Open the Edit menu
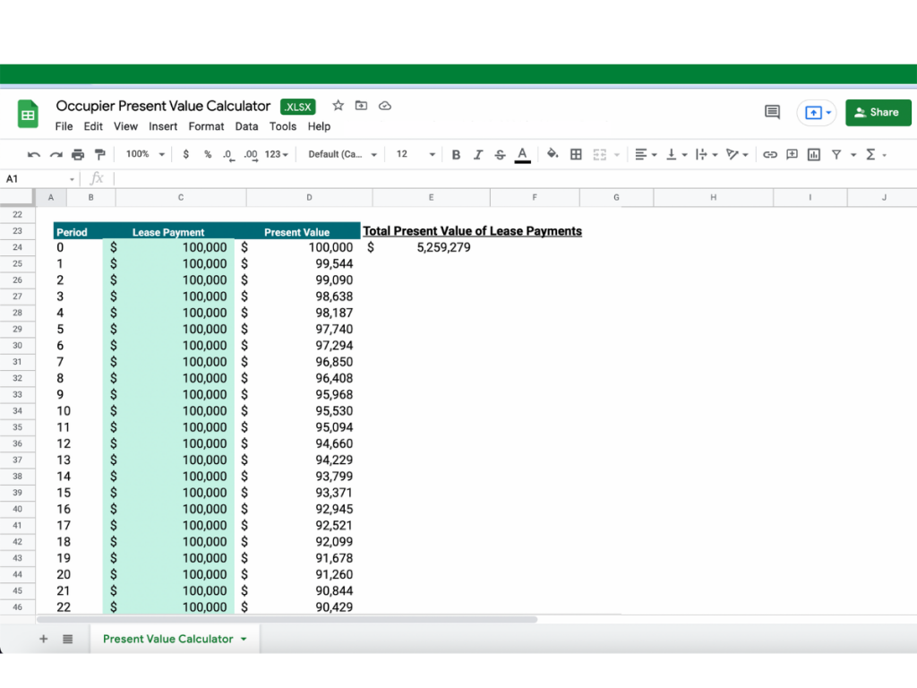The image size is (917, 688). pyautogui.click(x=93, y=126)
